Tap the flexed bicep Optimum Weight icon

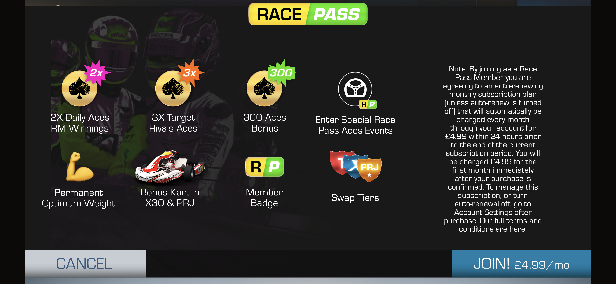(x=79, y=167)
